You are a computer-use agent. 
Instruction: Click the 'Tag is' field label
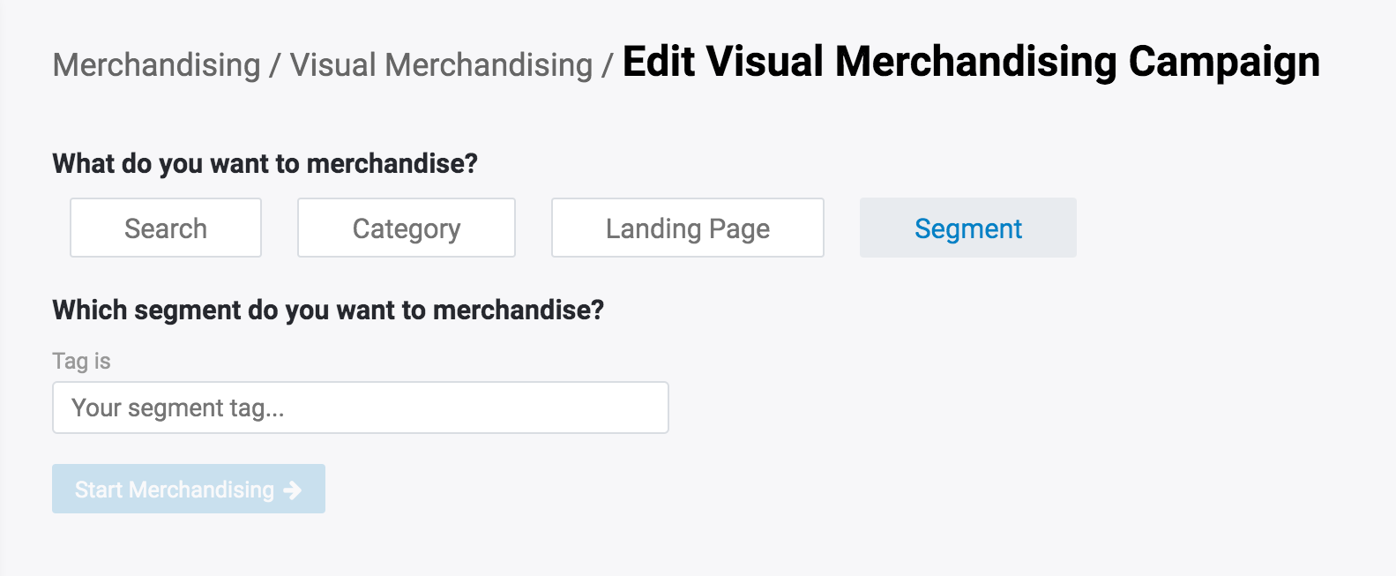coord(81,361)
